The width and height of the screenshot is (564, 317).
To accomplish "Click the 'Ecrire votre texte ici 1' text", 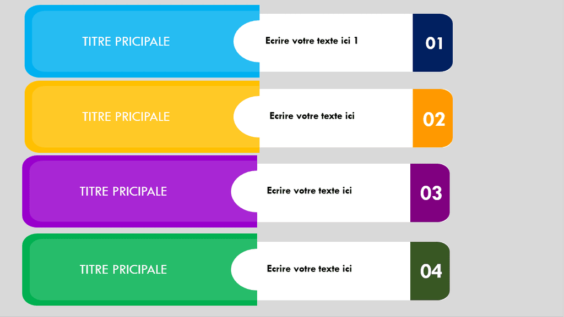I will coord(312,41).
